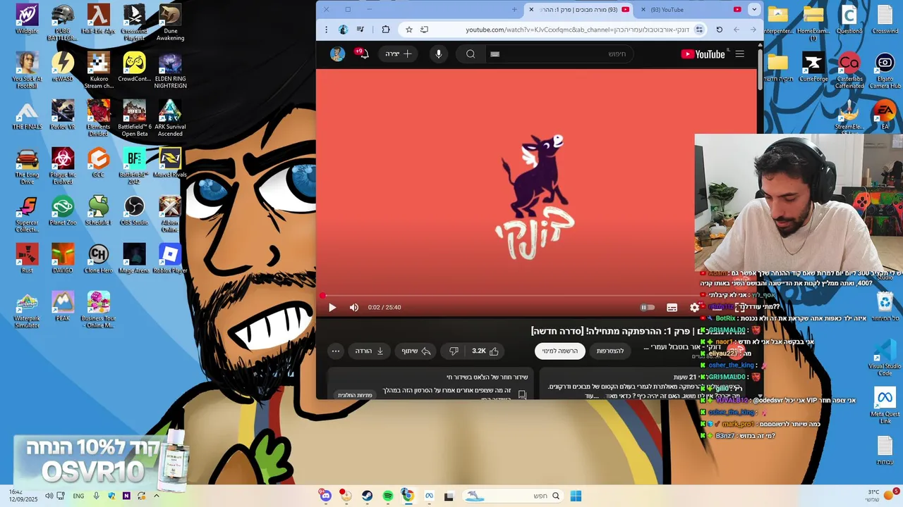Image resolution: width=903 pixels, height=507 pixels.
Task: Click the שיתוף share button
Action: [416, 351]
